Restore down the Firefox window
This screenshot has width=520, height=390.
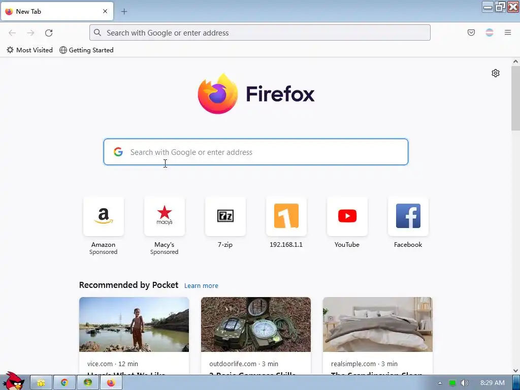point(500,7)
